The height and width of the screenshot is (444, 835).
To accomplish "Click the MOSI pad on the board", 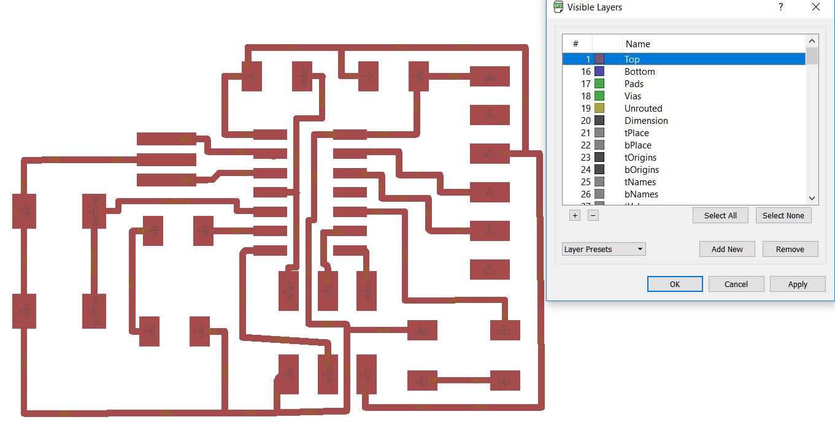I will 328,374.
